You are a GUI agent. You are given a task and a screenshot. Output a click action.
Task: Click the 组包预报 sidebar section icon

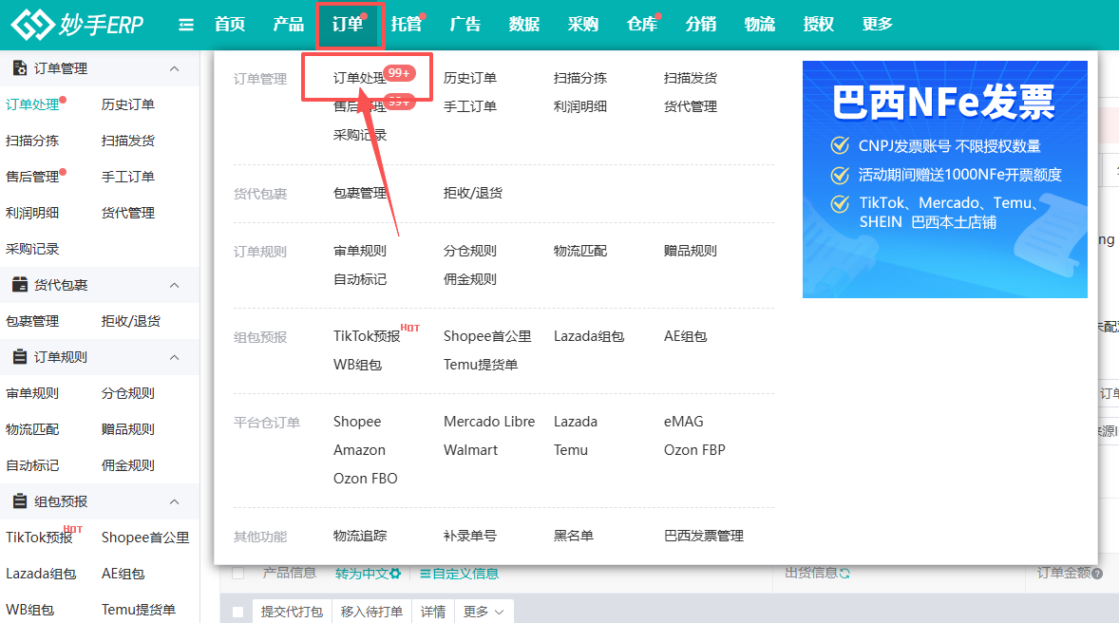point(20,501)
